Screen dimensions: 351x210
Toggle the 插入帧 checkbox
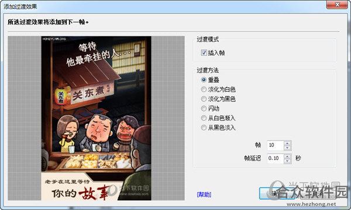pos(204,52)
